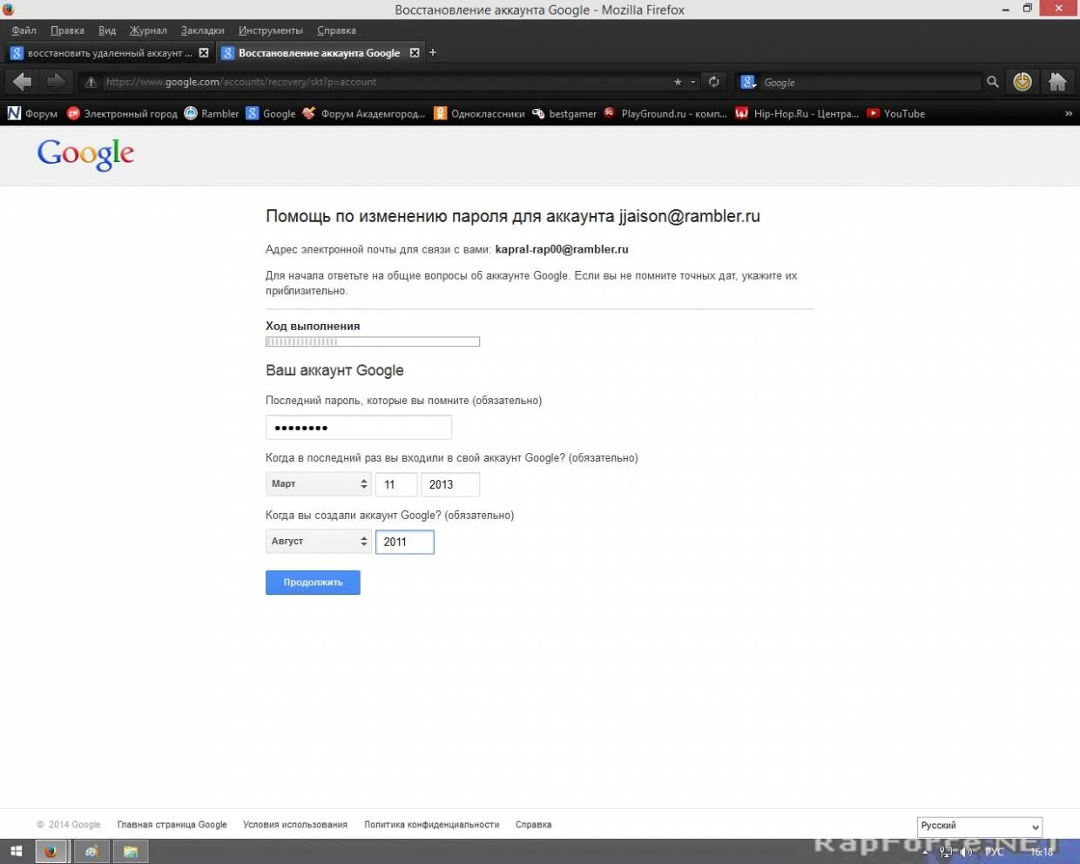This screenshot has width=1080, height=864.
Task: Show more bookmarks via chevron
Action: 1069,113
